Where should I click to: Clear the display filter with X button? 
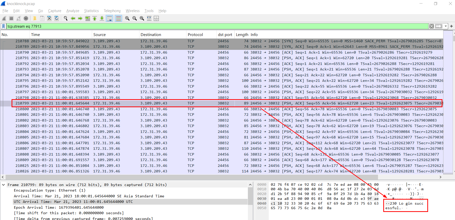(432, 26)
